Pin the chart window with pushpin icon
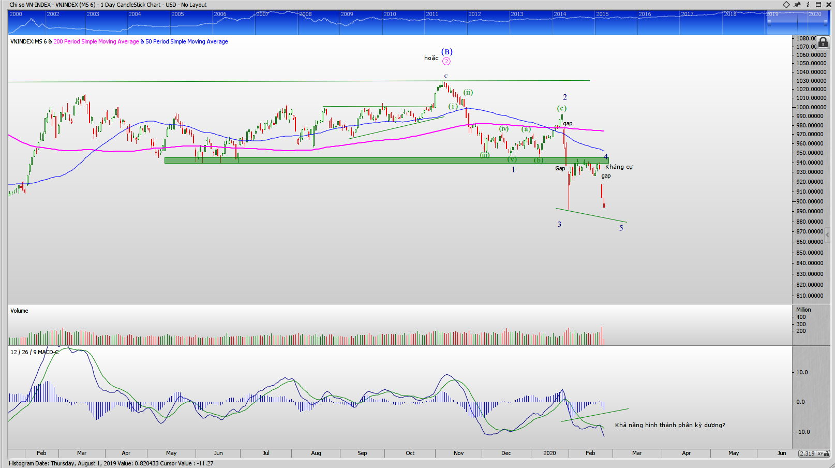 point(797,5)
